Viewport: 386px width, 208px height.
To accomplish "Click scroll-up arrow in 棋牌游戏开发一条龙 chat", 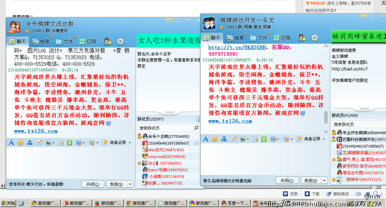I will pos(326,46).
